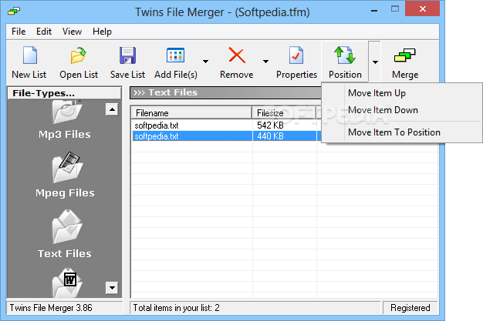
Task: Expand the Remove dropdown arrow
Action: (x=265, y=62)
